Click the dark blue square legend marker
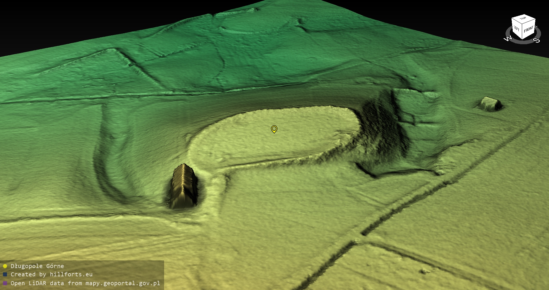 coord(5,275)
